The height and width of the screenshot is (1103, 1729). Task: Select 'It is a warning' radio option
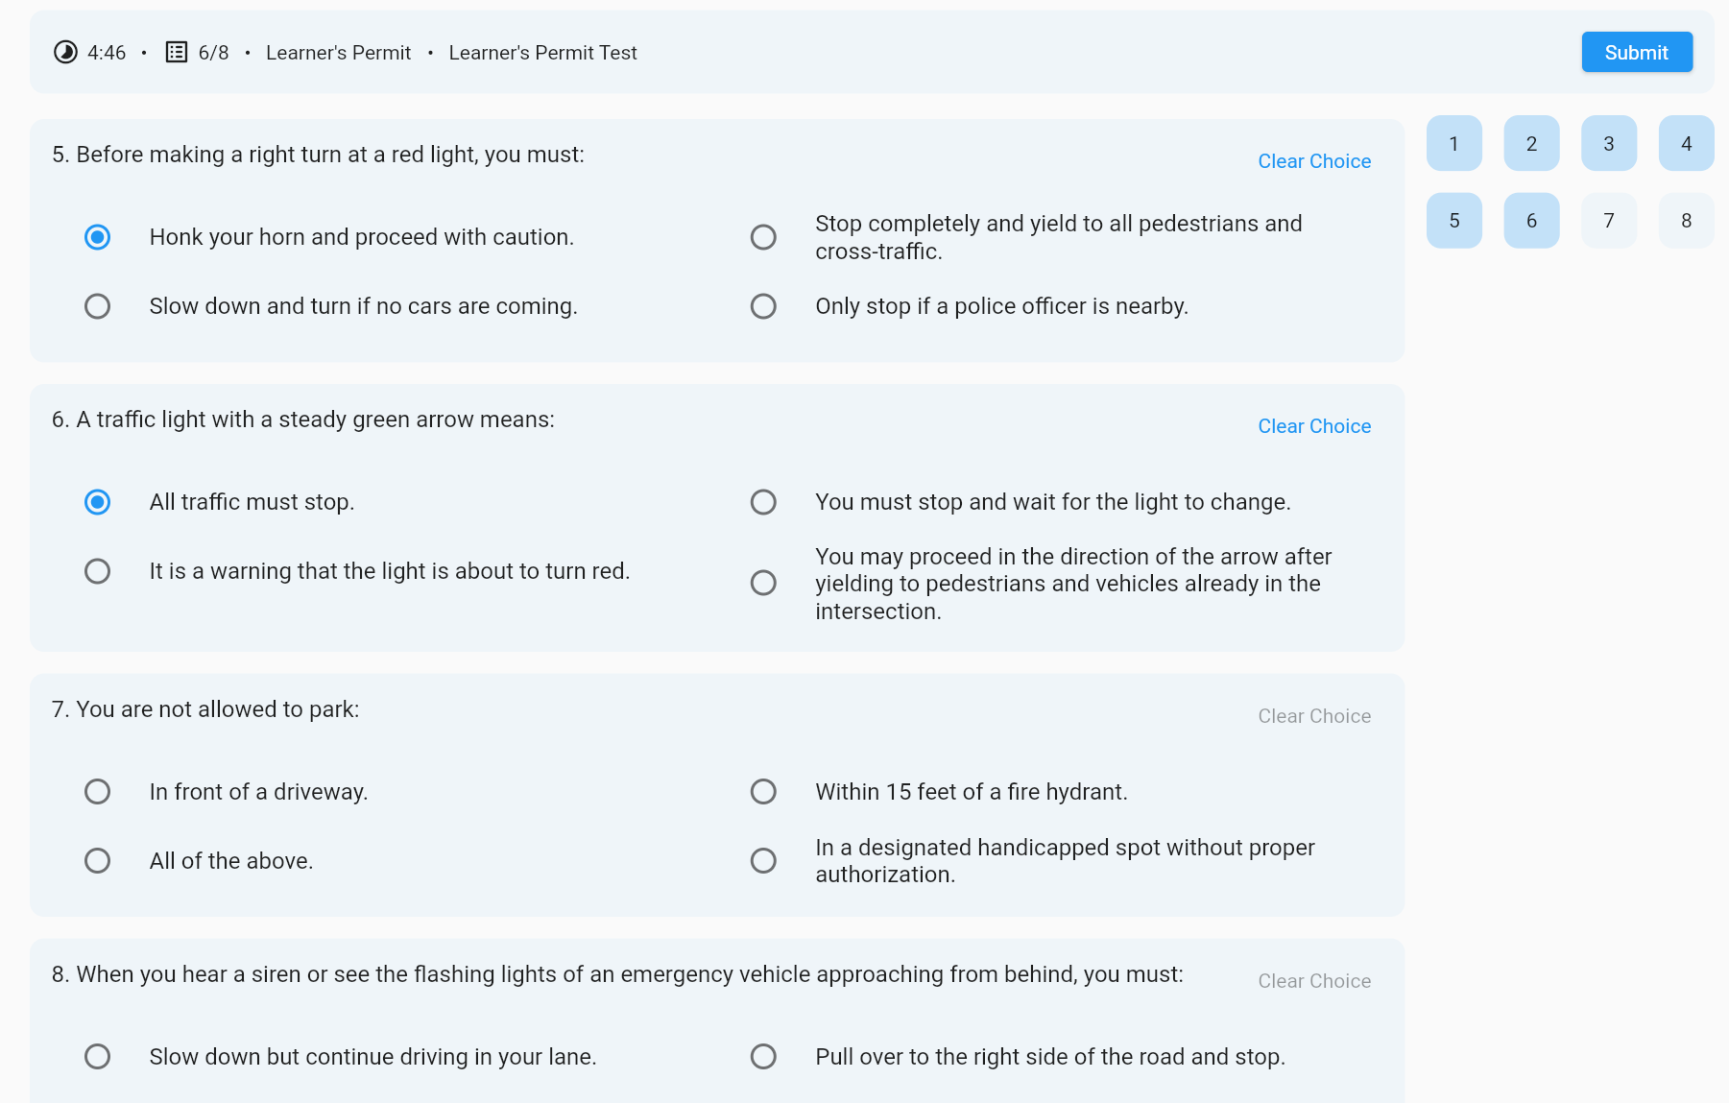click(97, 571)
